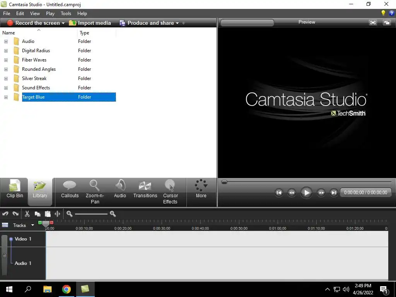Screen dimensions: 396x297
Task: Click the cut scissors icon
Action: (x=27, y=214)
